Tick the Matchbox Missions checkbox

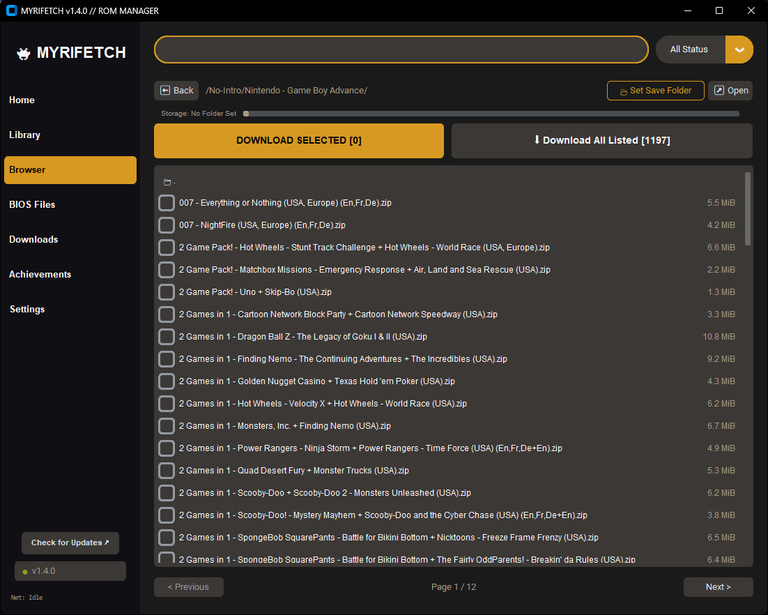pos(167,270)
